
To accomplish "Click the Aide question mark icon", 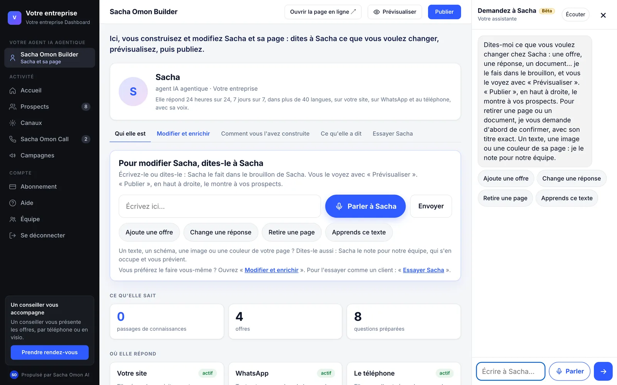I will click(x=13, y=203).
